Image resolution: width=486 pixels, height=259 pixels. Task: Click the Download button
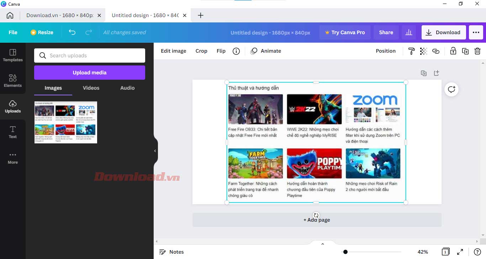443,32
